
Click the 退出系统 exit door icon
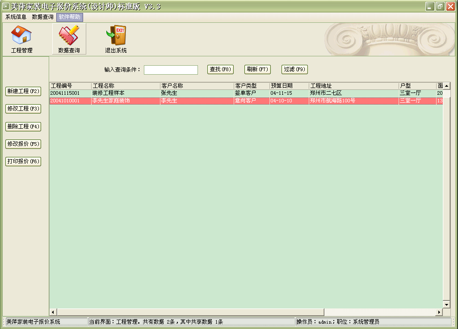pos(116,39)
